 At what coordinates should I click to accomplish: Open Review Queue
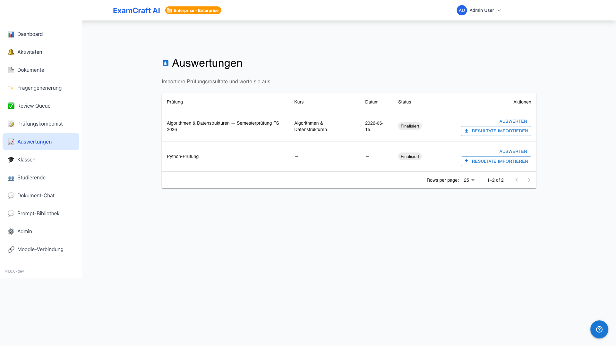(41, 106)
